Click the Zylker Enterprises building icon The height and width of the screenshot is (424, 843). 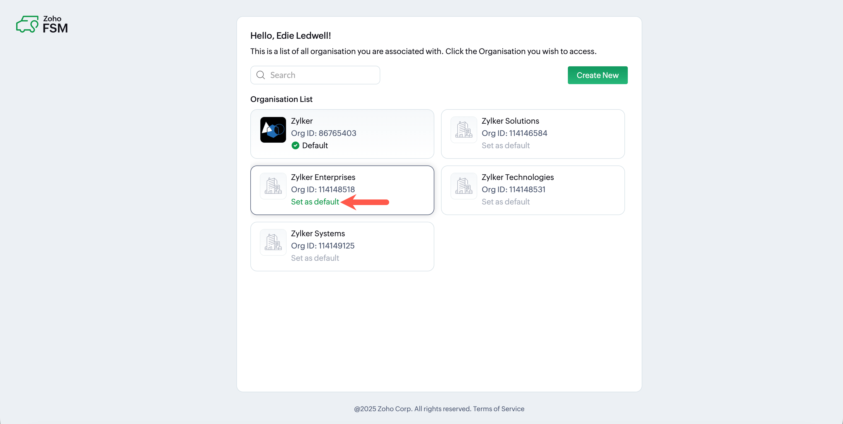tap(273, 186)
